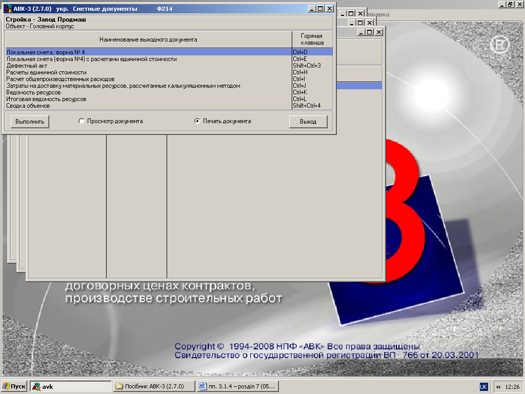Open 'Посібник АВК-3 (2.7.0)' taskbar folder
525x394 pixels.
[x=154, y=386]
